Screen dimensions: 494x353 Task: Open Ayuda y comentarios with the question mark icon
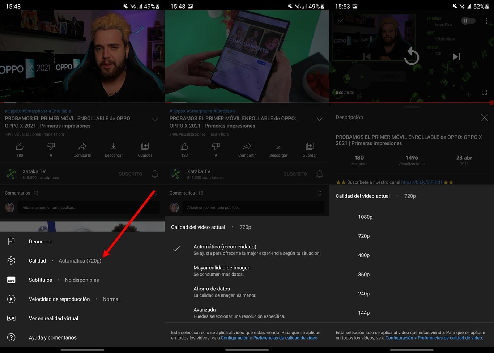pos(11,337)
